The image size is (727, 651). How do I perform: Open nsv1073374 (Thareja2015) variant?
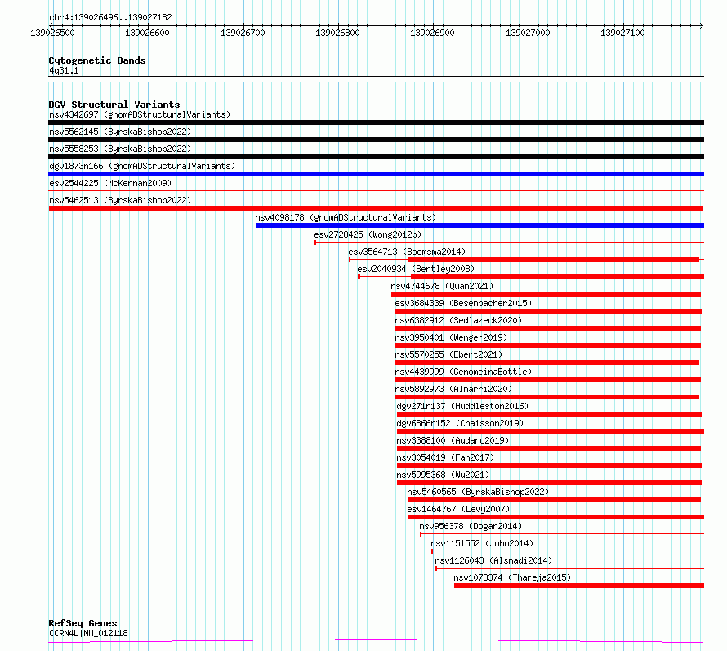[x=512, y=577]
